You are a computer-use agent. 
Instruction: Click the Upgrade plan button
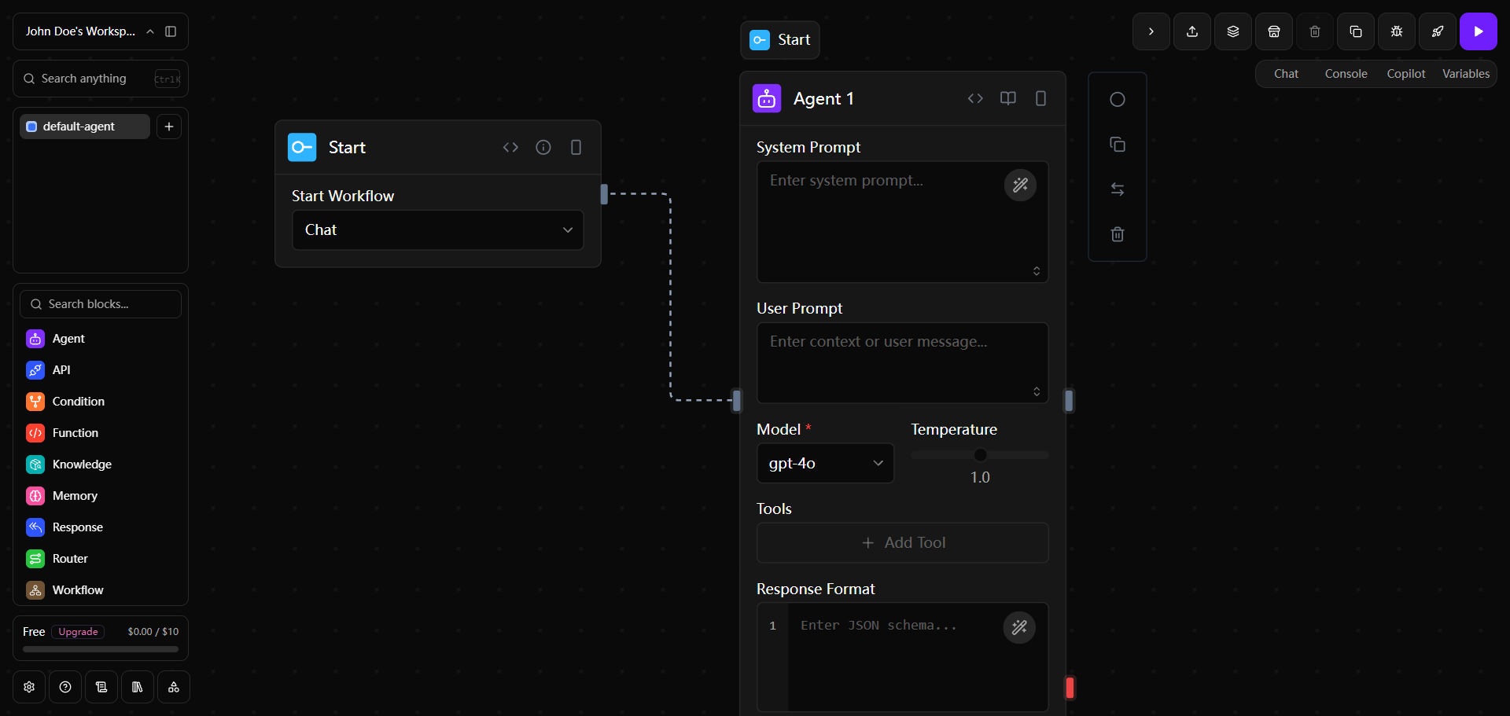coord(78,632)
